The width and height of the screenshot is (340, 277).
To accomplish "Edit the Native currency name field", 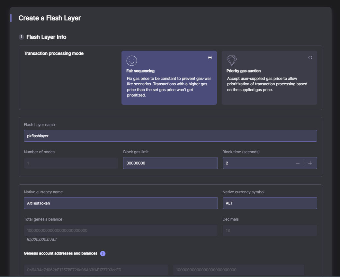I will (x=121, y=203).
